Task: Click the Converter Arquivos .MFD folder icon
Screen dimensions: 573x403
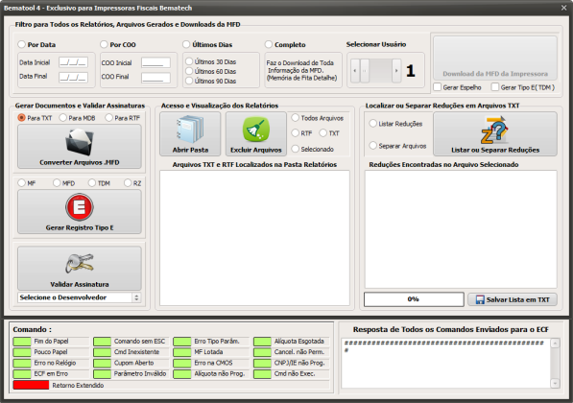Action: click(x=80, y=143)
